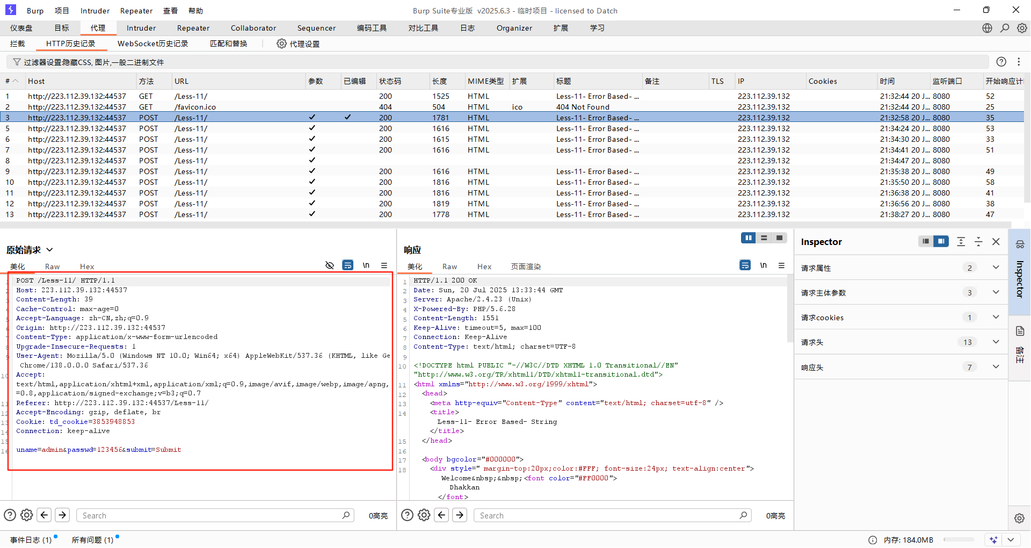Click the global search magnifier icon
This screenshot has width=1031, height=548.
tap(1005, 28)
